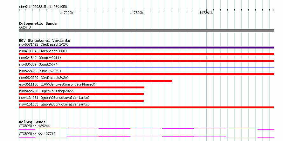
Task: Click the red bar under nsv5455706
Action: 81,94
